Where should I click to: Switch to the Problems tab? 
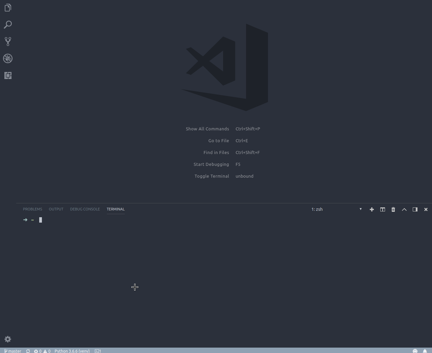point(32,209)
